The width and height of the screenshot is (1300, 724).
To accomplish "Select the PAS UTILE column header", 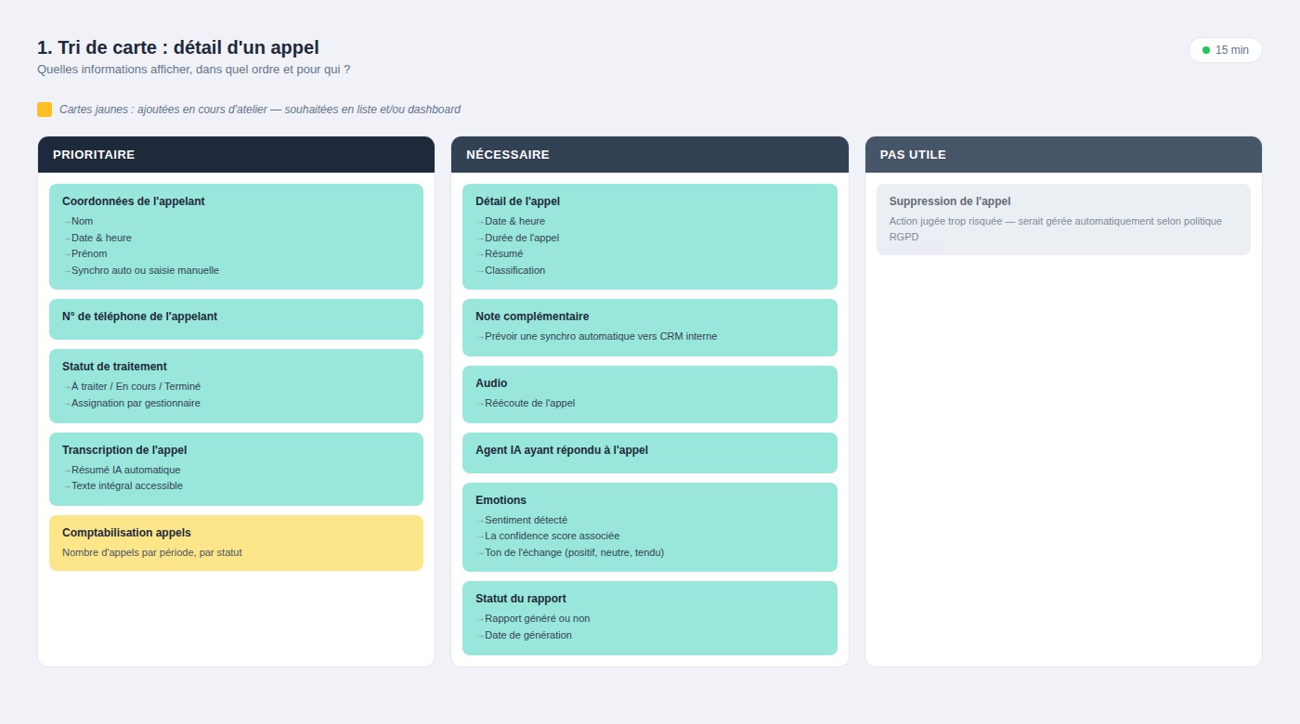I will pos(1063,155).
